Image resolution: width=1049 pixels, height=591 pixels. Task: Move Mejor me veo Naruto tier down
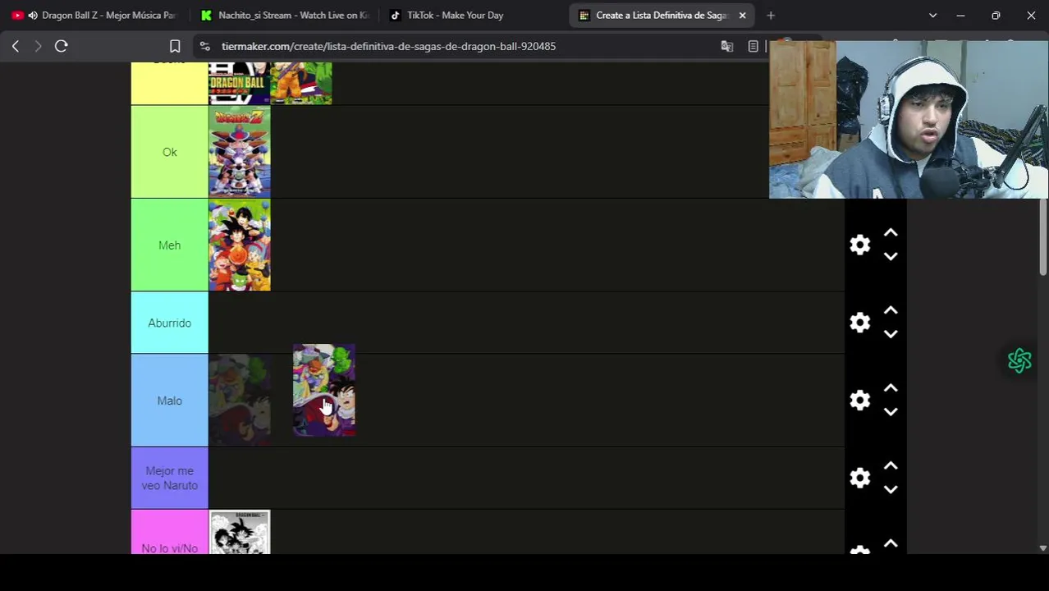(x=891, y=489)
